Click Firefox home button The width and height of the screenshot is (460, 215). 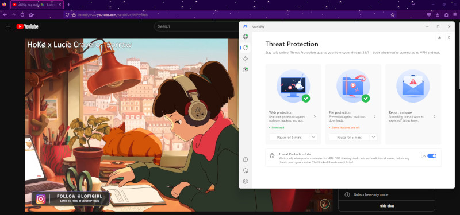31,15
